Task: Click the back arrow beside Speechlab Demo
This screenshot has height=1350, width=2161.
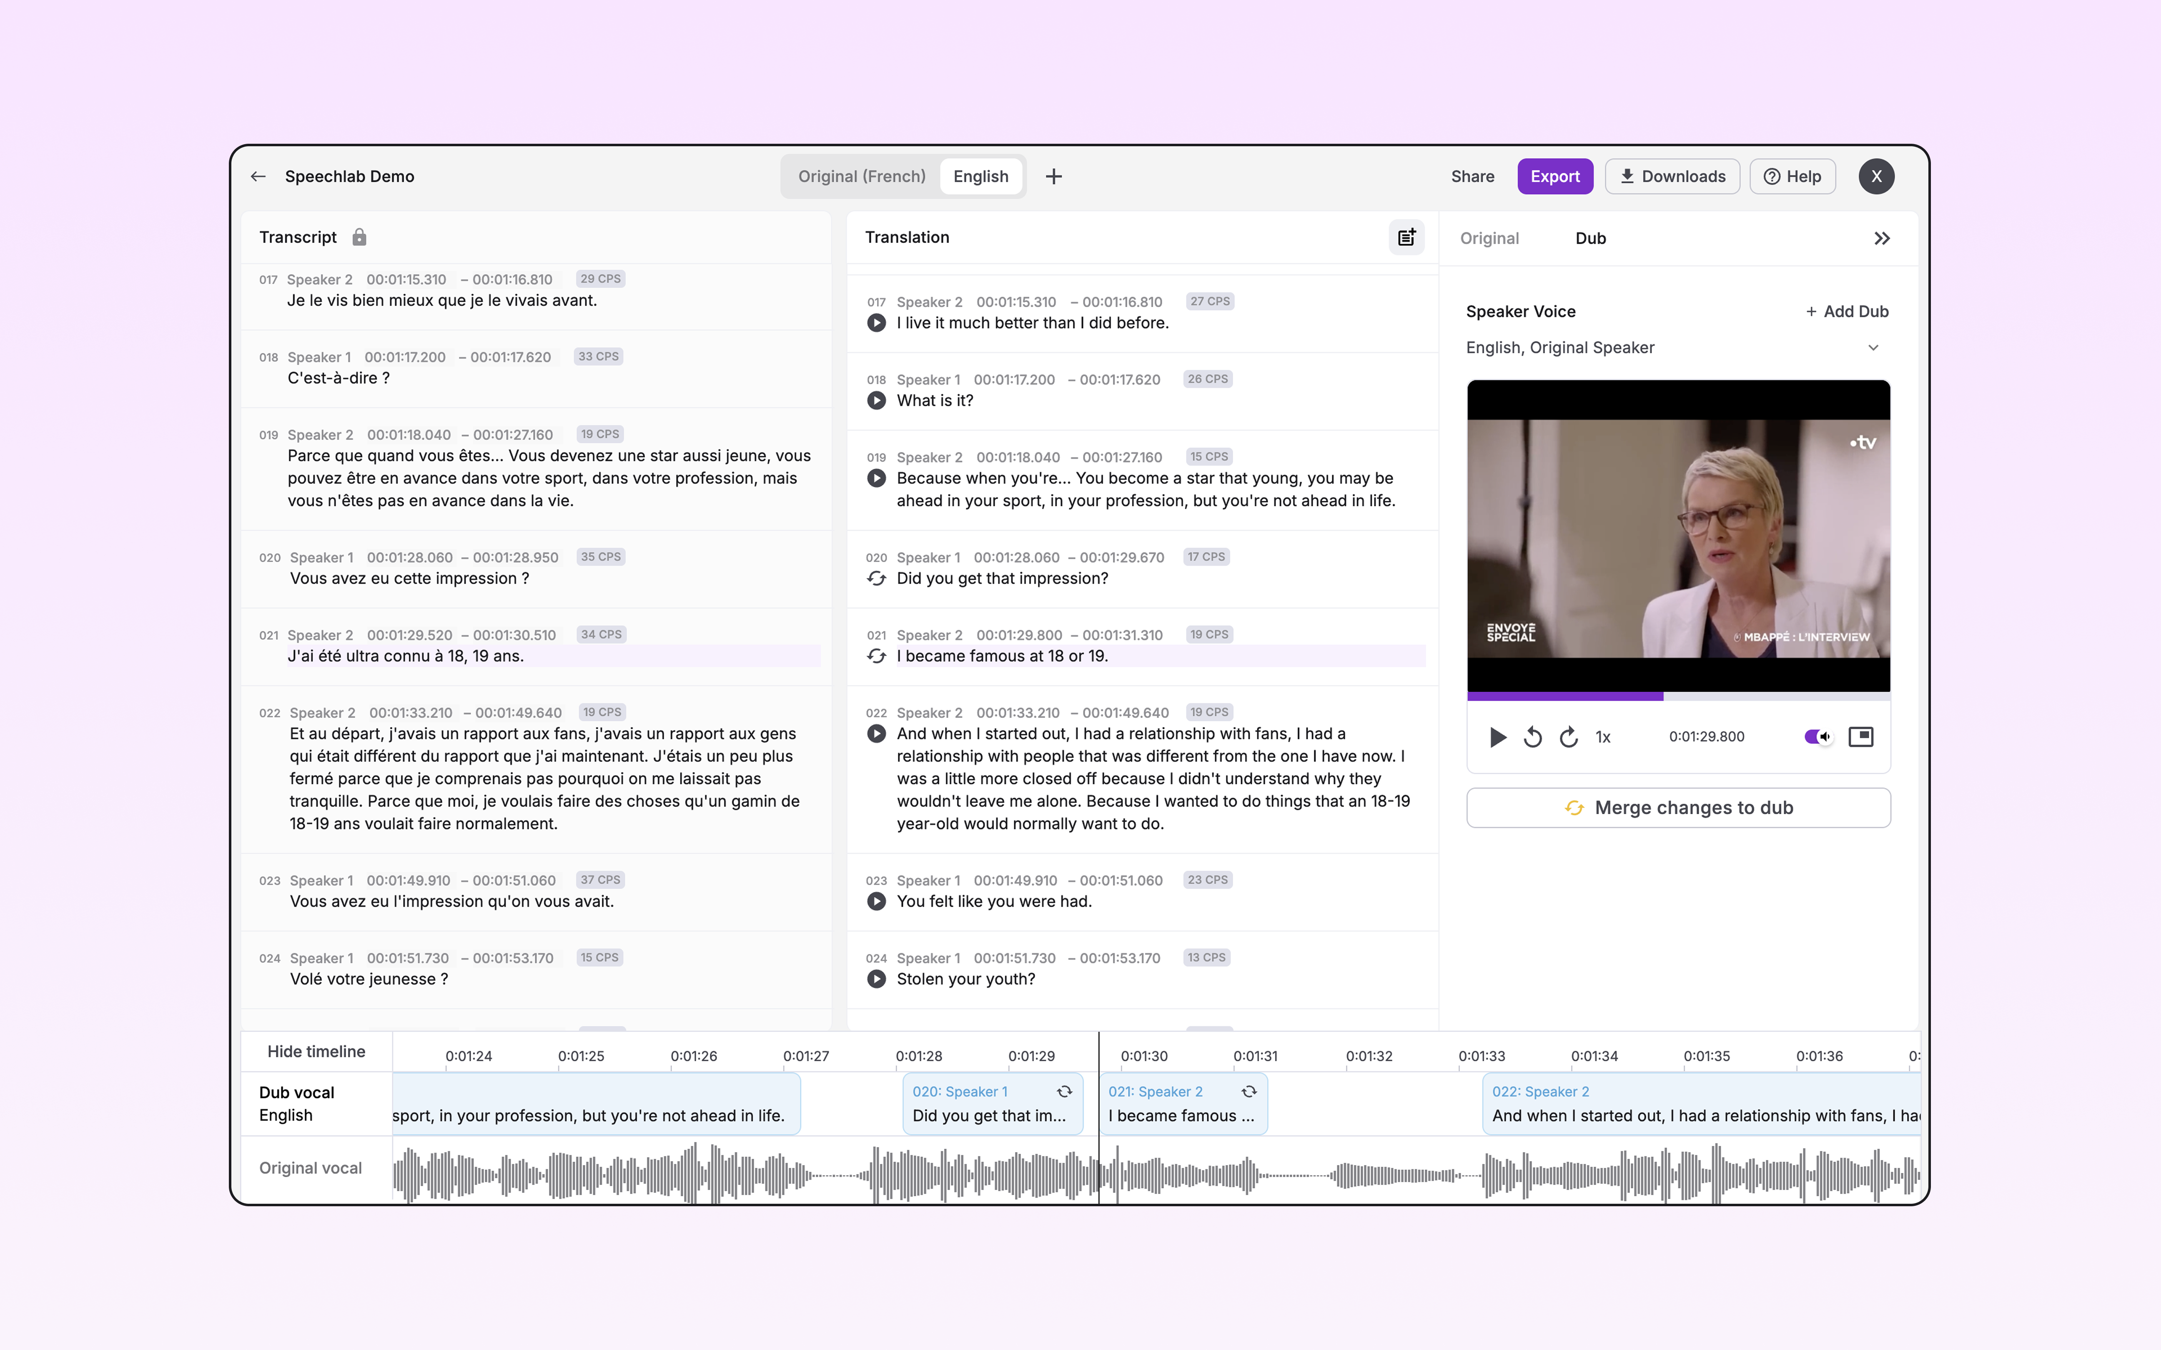Action: pos(258,176)
